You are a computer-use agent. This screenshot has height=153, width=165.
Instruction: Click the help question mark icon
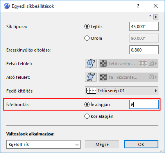click(138, 6)
